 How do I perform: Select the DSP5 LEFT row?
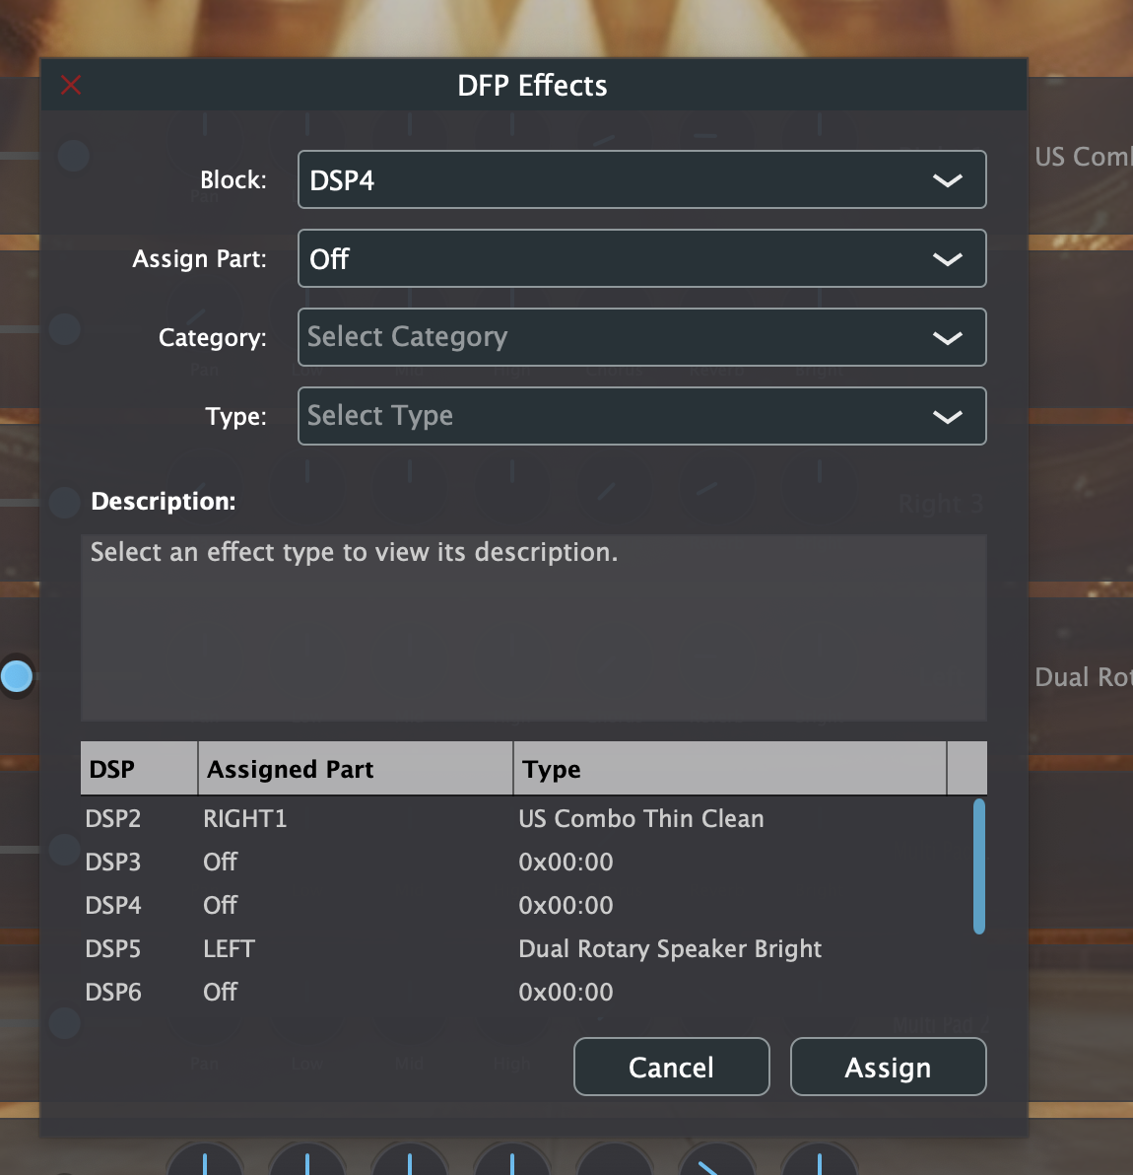coord(394,948)
